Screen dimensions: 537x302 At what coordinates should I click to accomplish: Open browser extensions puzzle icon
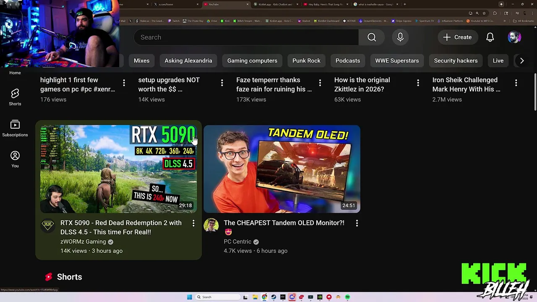495,13
